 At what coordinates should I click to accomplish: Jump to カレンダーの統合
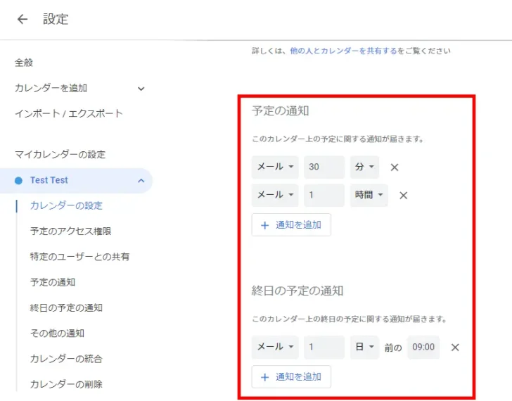[x=66, y=359]
